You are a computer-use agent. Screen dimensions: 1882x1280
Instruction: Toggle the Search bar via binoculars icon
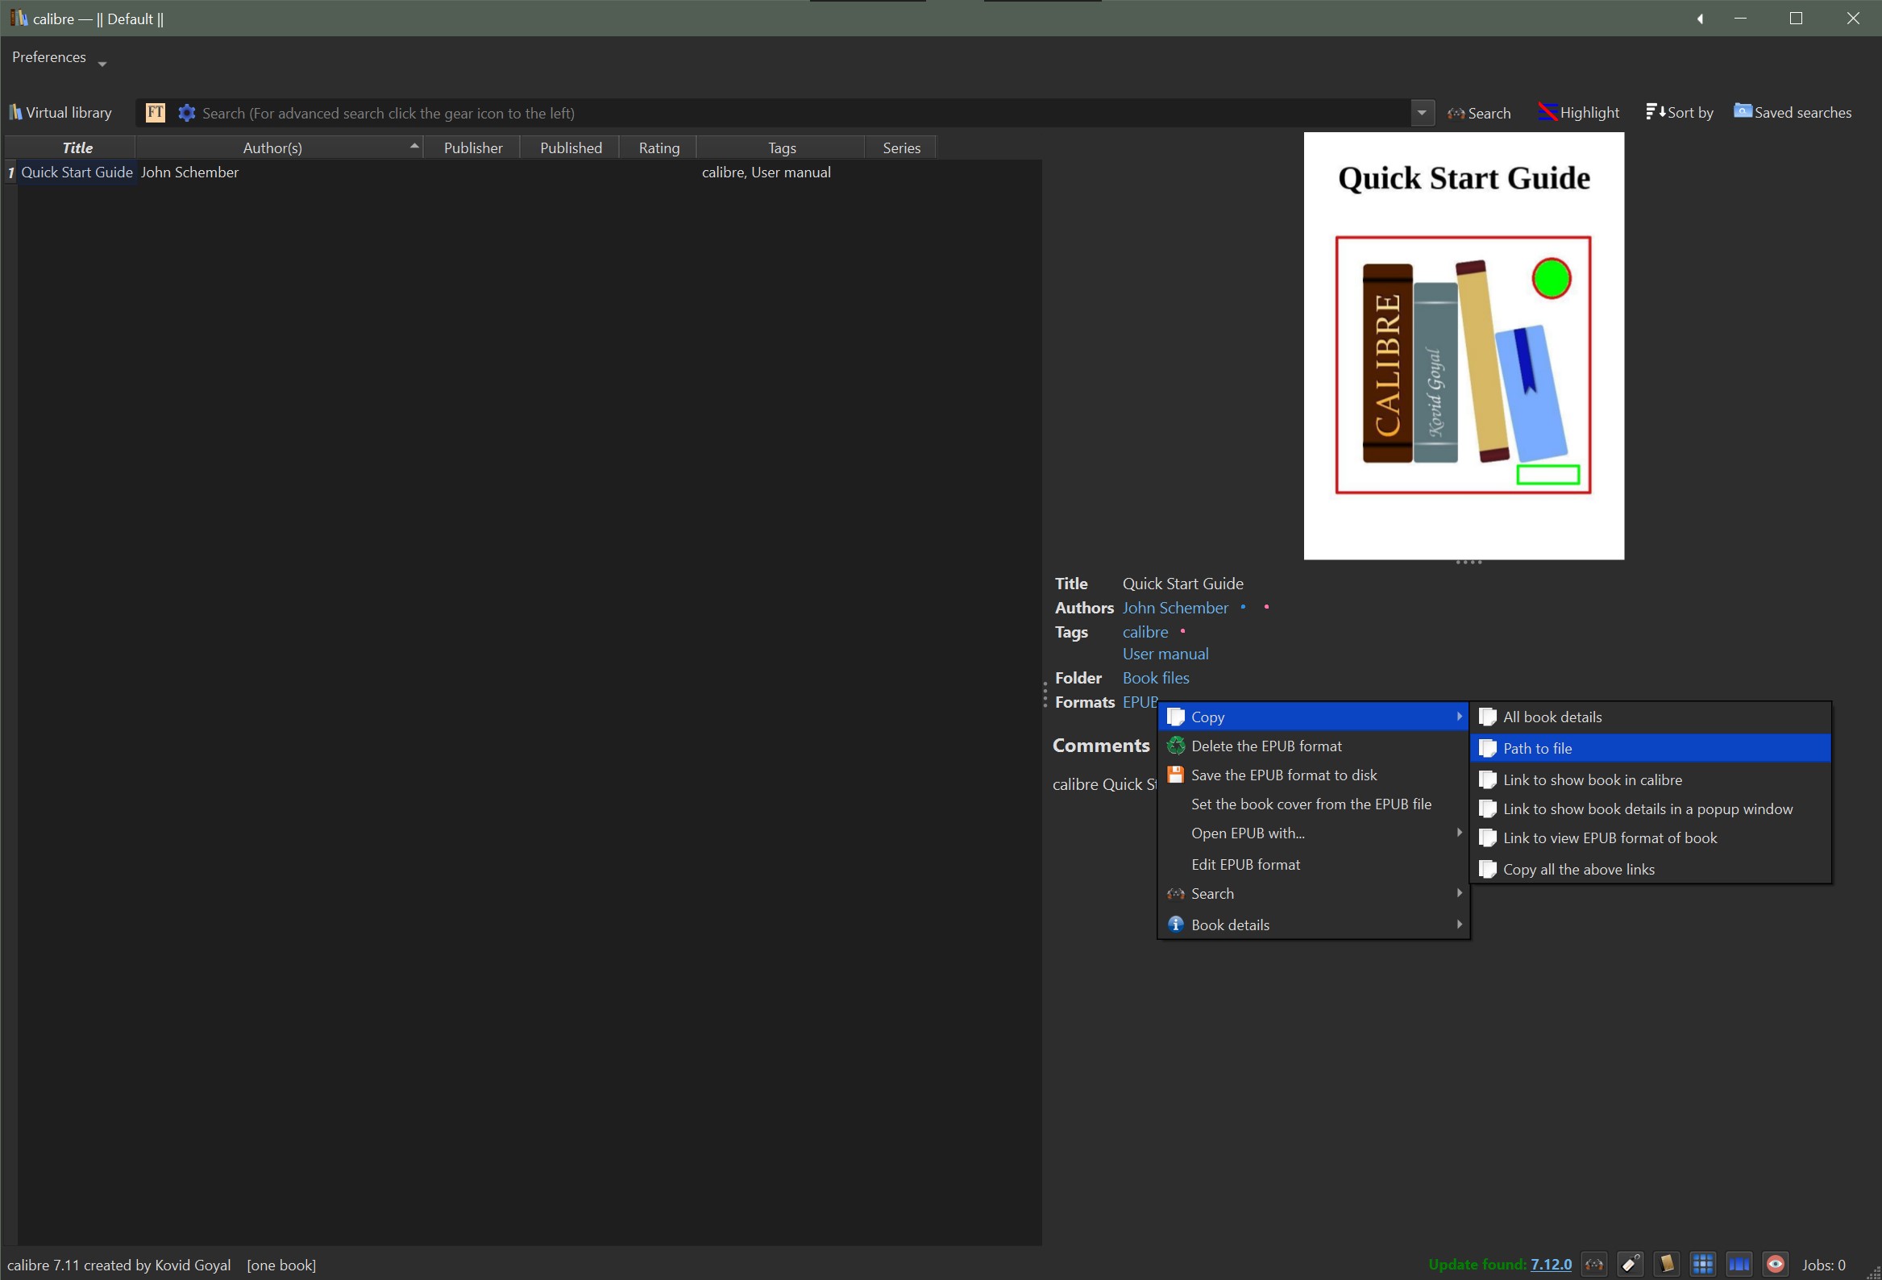[x=1593, y=1264]
